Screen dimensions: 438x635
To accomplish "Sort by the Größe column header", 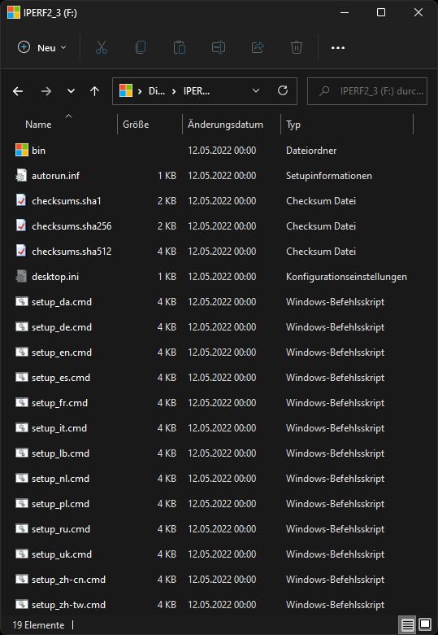I will click(x=136, y=125).
